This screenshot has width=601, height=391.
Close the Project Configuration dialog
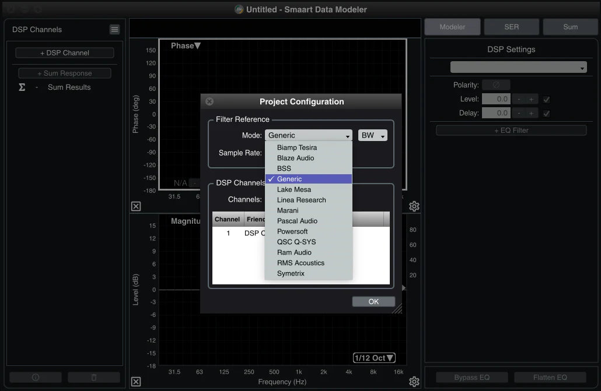pyautogui.click(x=209, y=101)
